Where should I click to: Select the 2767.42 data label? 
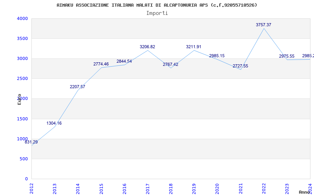coord(170,64)
